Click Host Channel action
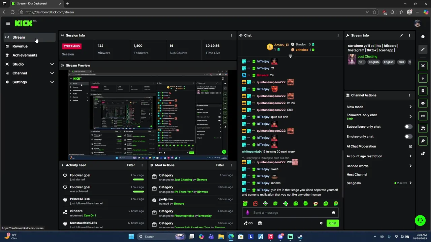The width and height of the screenshot is (431, 242). click(x=357, y=174)
